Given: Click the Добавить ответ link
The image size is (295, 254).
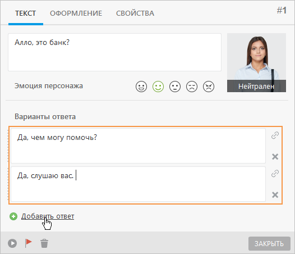Looking at the screenshot, I should click(x=48, y=216).
